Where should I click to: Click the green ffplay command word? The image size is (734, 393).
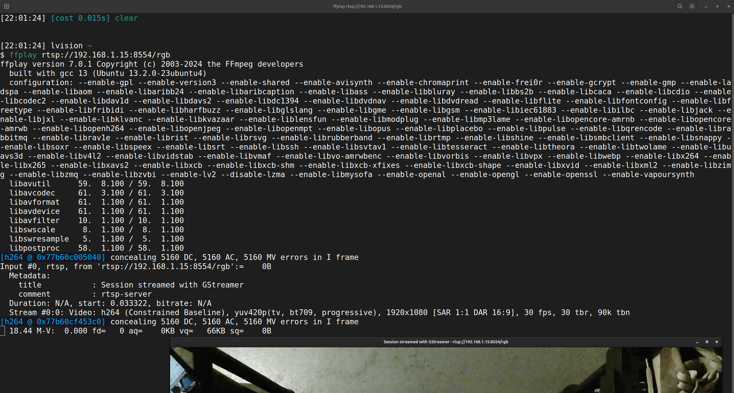[x=23, y=55]
